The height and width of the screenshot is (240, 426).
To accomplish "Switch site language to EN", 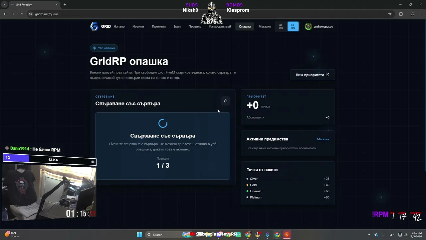I will click(x=281, y=27).
